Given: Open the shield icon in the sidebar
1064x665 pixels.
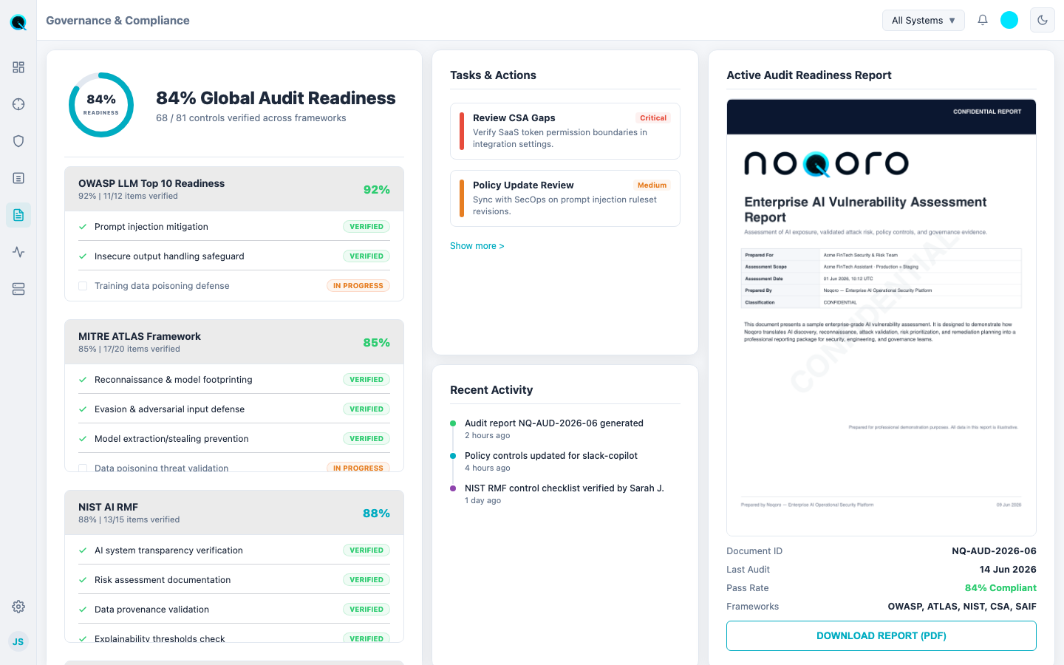Looking at the screenshot, I should 18,141.
